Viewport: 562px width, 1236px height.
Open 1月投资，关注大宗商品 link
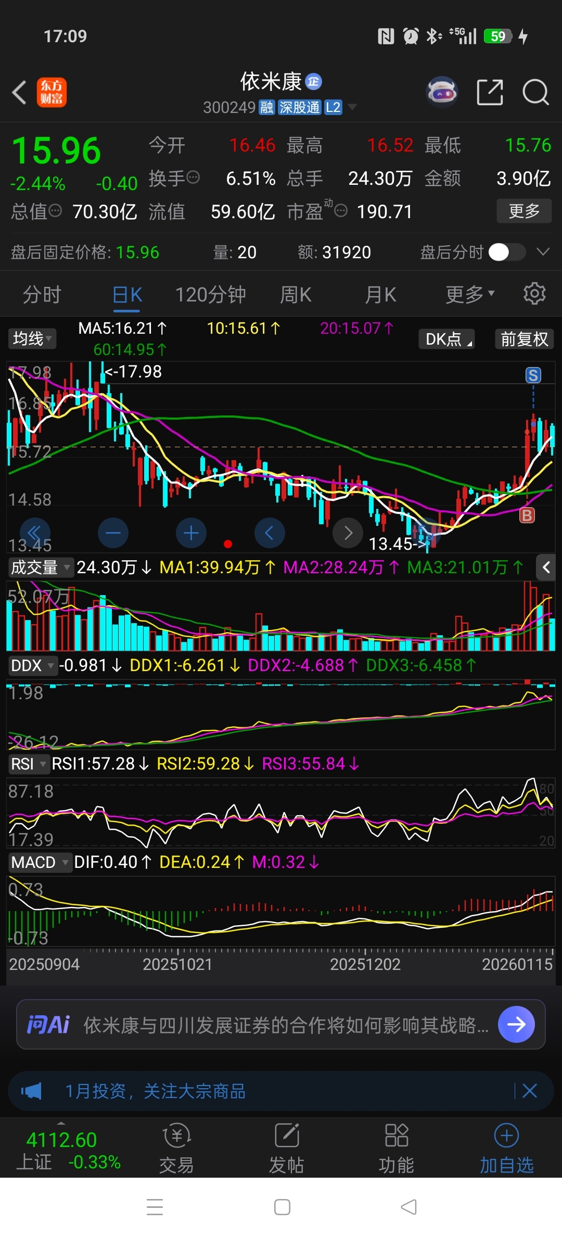(156, 1091)
